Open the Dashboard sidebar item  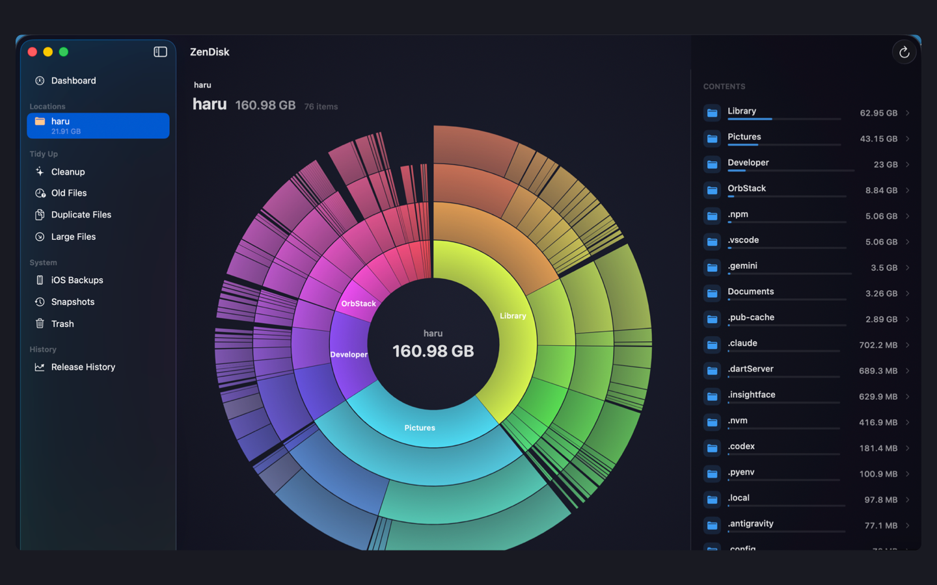(x=98, y=81)
